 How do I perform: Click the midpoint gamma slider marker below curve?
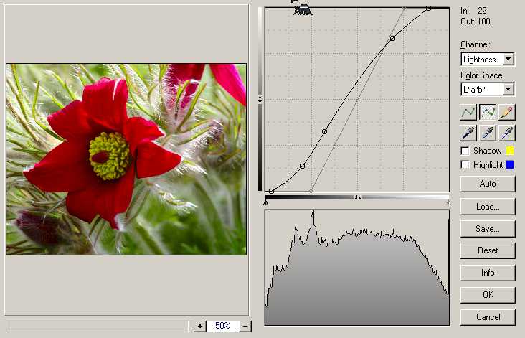pos(358,197)
